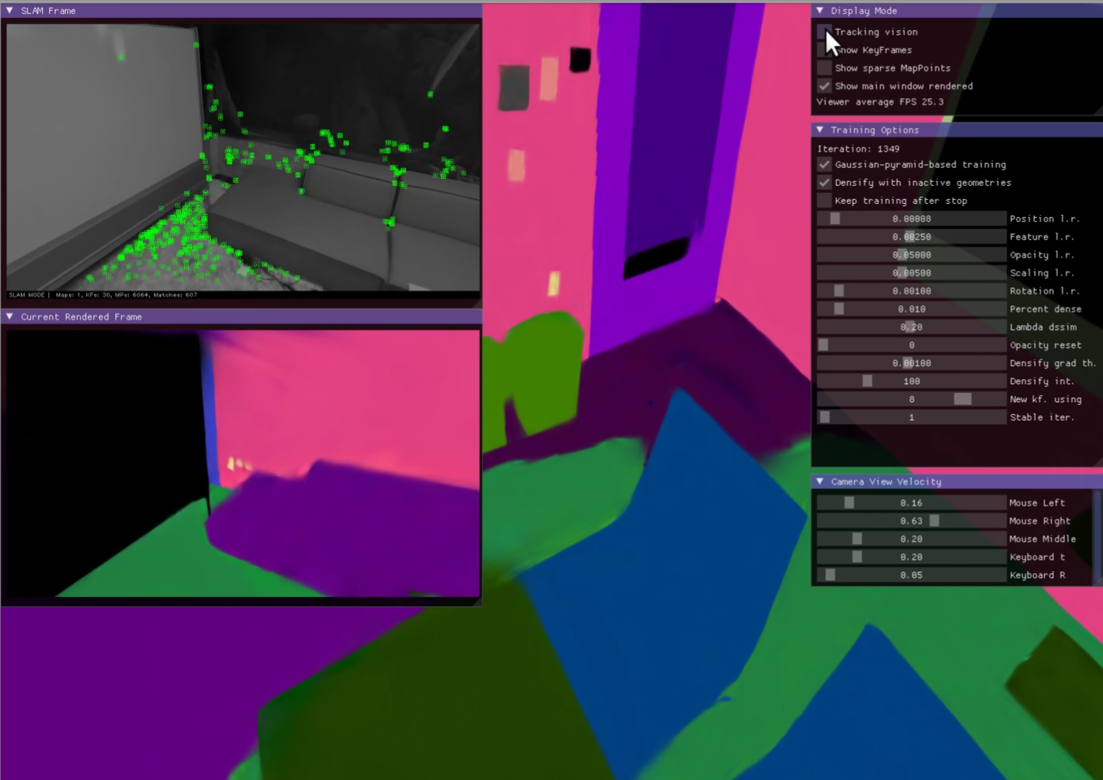Enable Keep training after stop
The height and width of the screenshot is (780, 1103).
(824, 201)
